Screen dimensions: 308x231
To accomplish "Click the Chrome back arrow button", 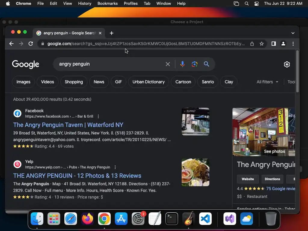I will point(11,44).
